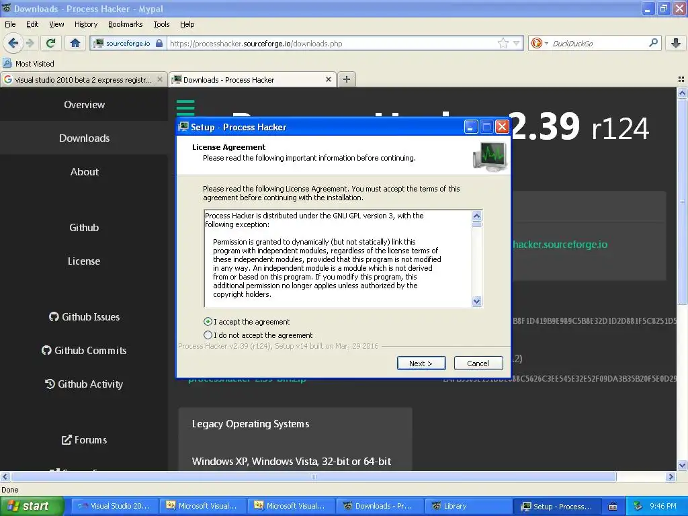Open the Tools menu
The width and height of the screenshot is (688, 516).
(x=161, y=25)
